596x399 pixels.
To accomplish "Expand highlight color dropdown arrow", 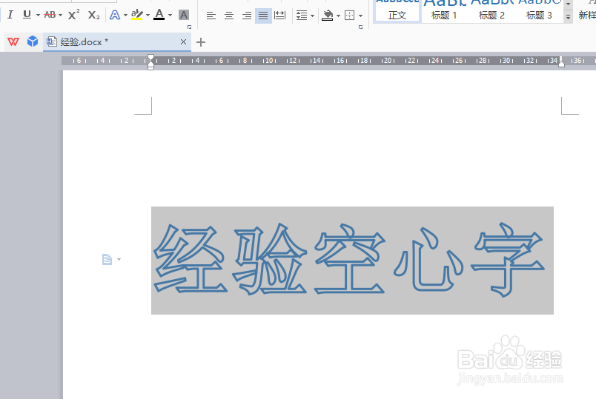I will pyautogui.click(x=148, y=16).
